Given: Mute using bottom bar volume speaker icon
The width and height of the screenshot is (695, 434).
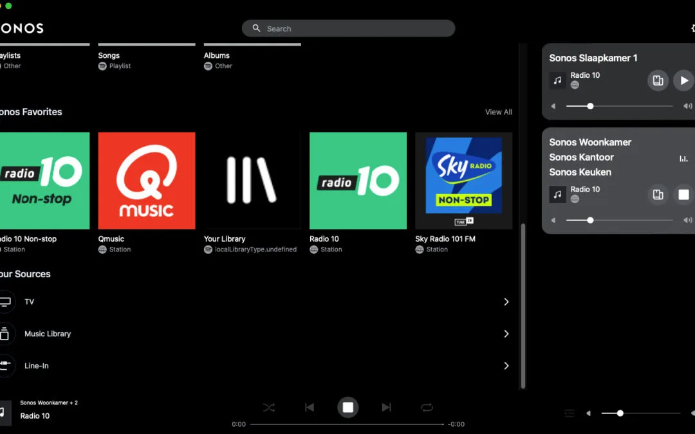Looking at the screenshot, I should tap(589, 413).
